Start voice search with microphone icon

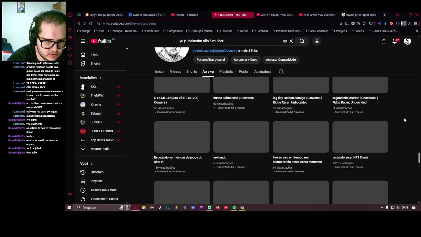[x=317, y=41]
